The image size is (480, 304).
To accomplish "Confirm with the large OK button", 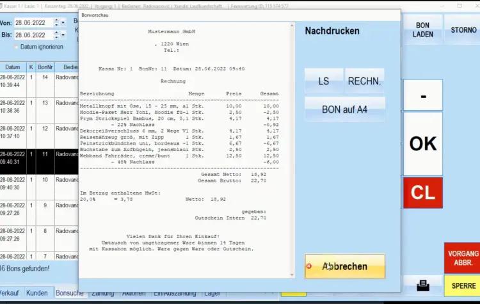I will (x=423, y=143).
